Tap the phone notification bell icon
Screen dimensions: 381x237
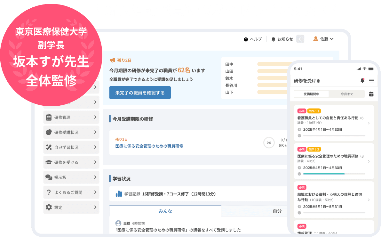(x=362, y=80)
